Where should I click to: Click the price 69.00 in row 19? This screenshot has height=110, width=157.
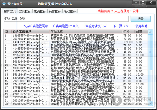point(127,94)
